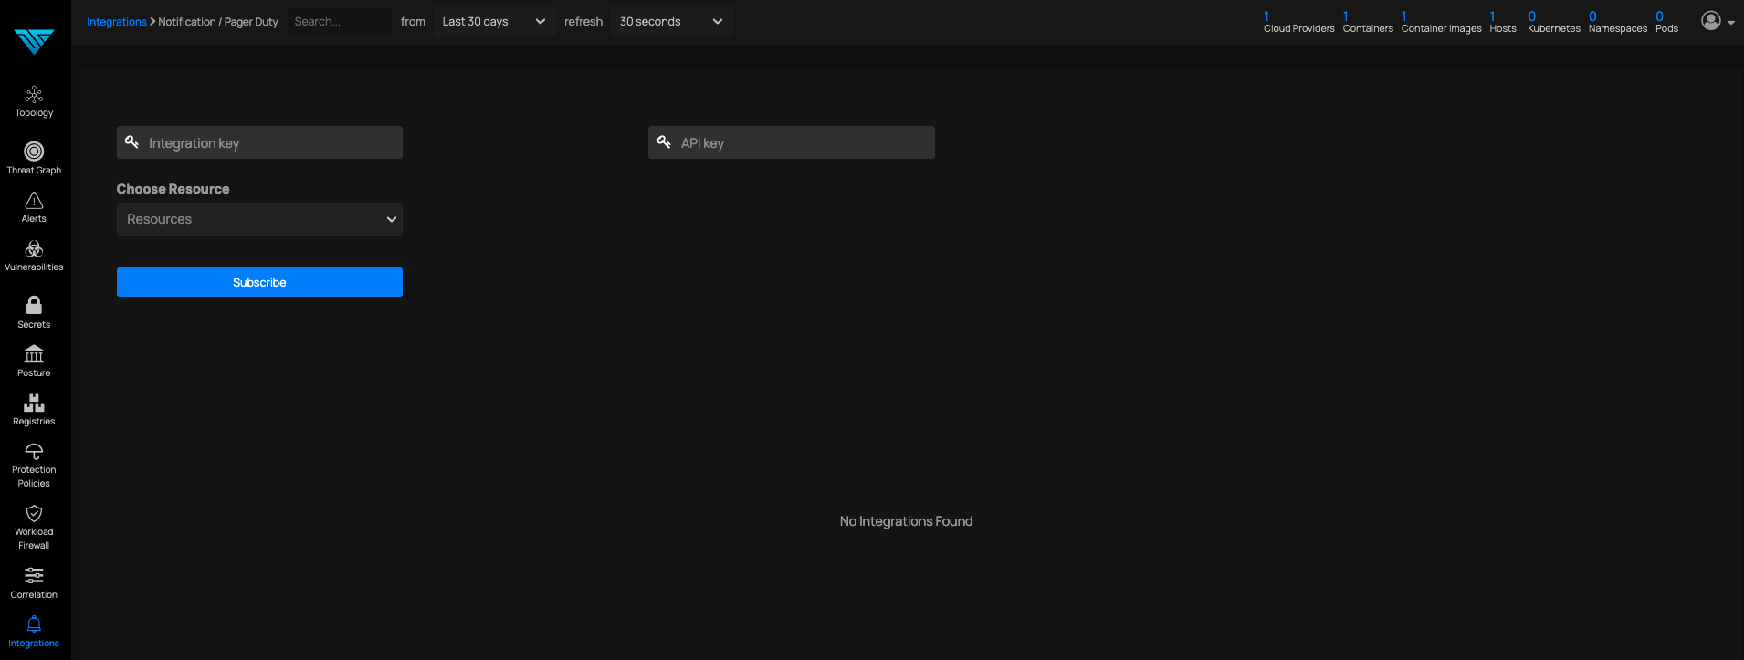Expand the Last 30 days time range dropdown

[494, 22]
